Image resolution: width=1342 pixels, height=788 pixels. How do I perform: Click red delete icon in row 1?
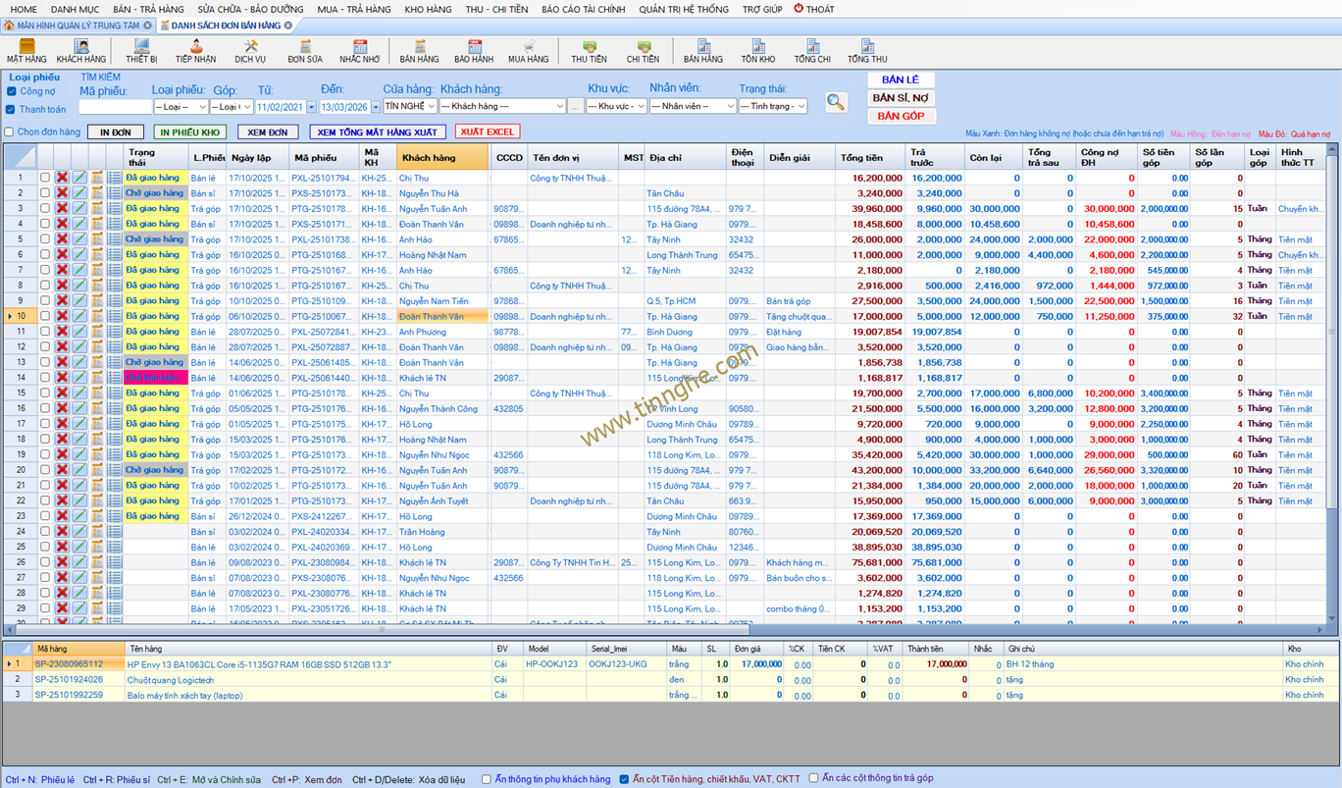tap(62, 179)
